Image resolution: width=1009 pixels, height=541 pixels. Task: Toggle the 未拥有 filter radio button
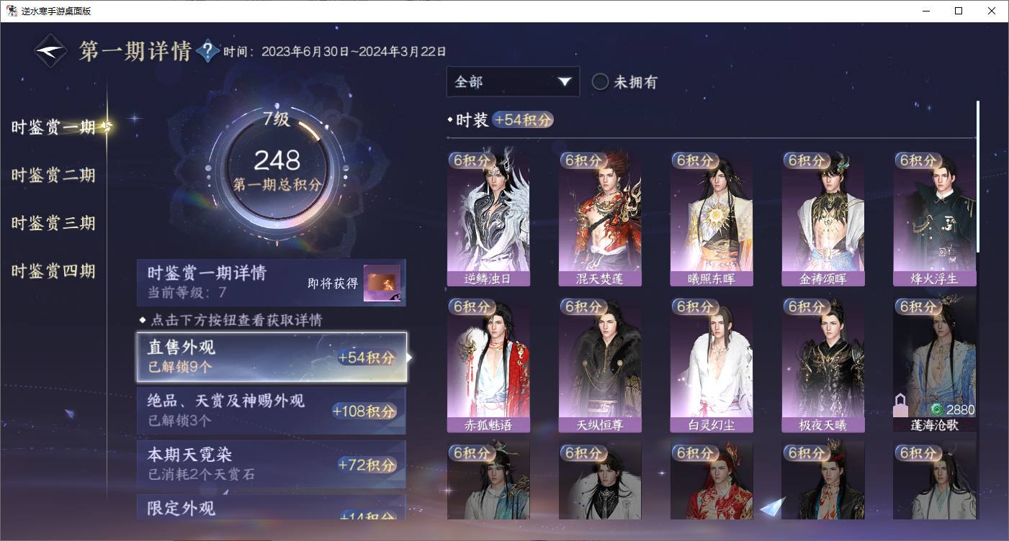coord(601,82)
